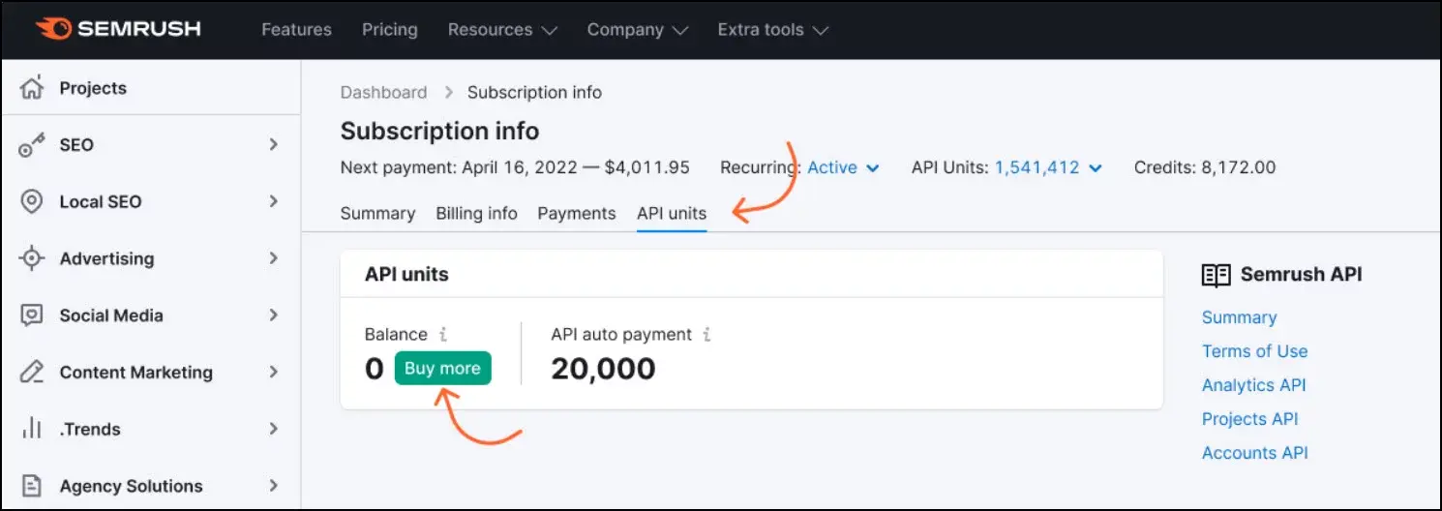This screenshot has width=1442, height=511.
Task: Click the API units card heading
Action: (x=406, y=275)
